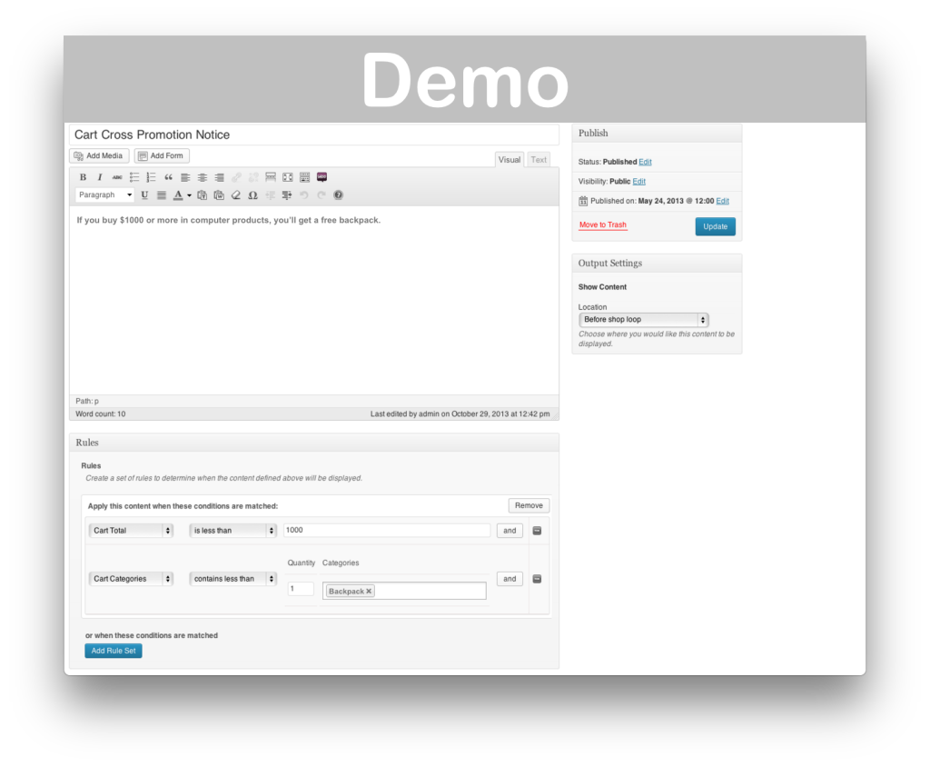Apply strikethrough to the text
This screenshot has width=930, height=767.
coord(116,177)
